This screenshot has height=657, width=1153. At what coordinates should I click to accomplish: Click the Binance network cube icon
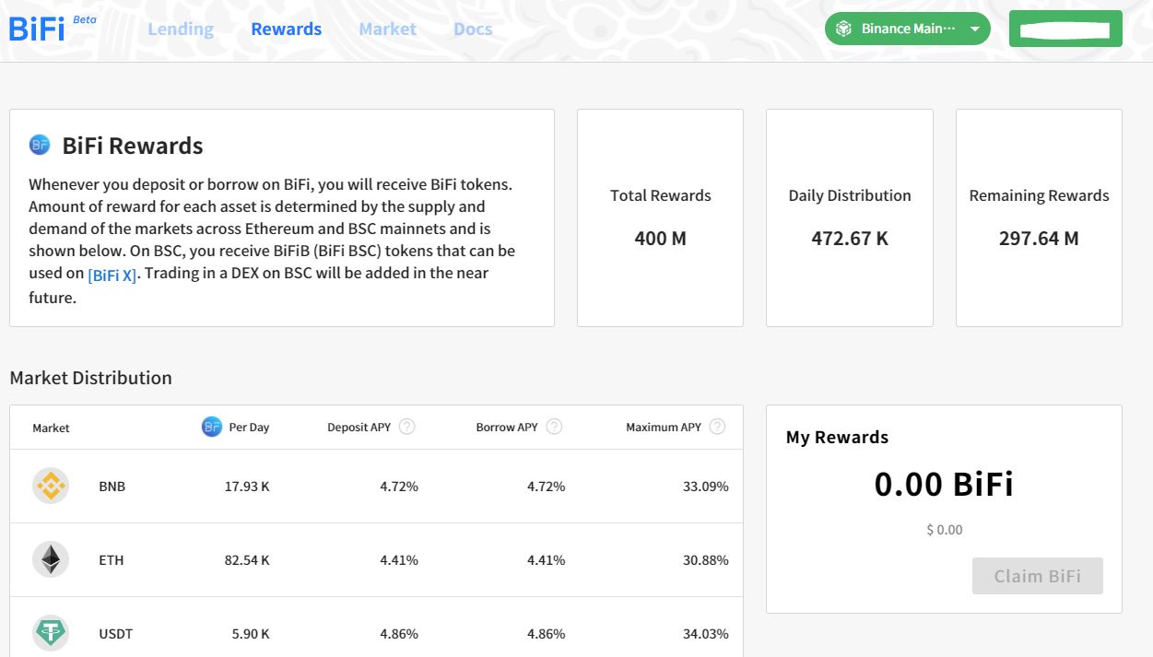tap(843, 29)
